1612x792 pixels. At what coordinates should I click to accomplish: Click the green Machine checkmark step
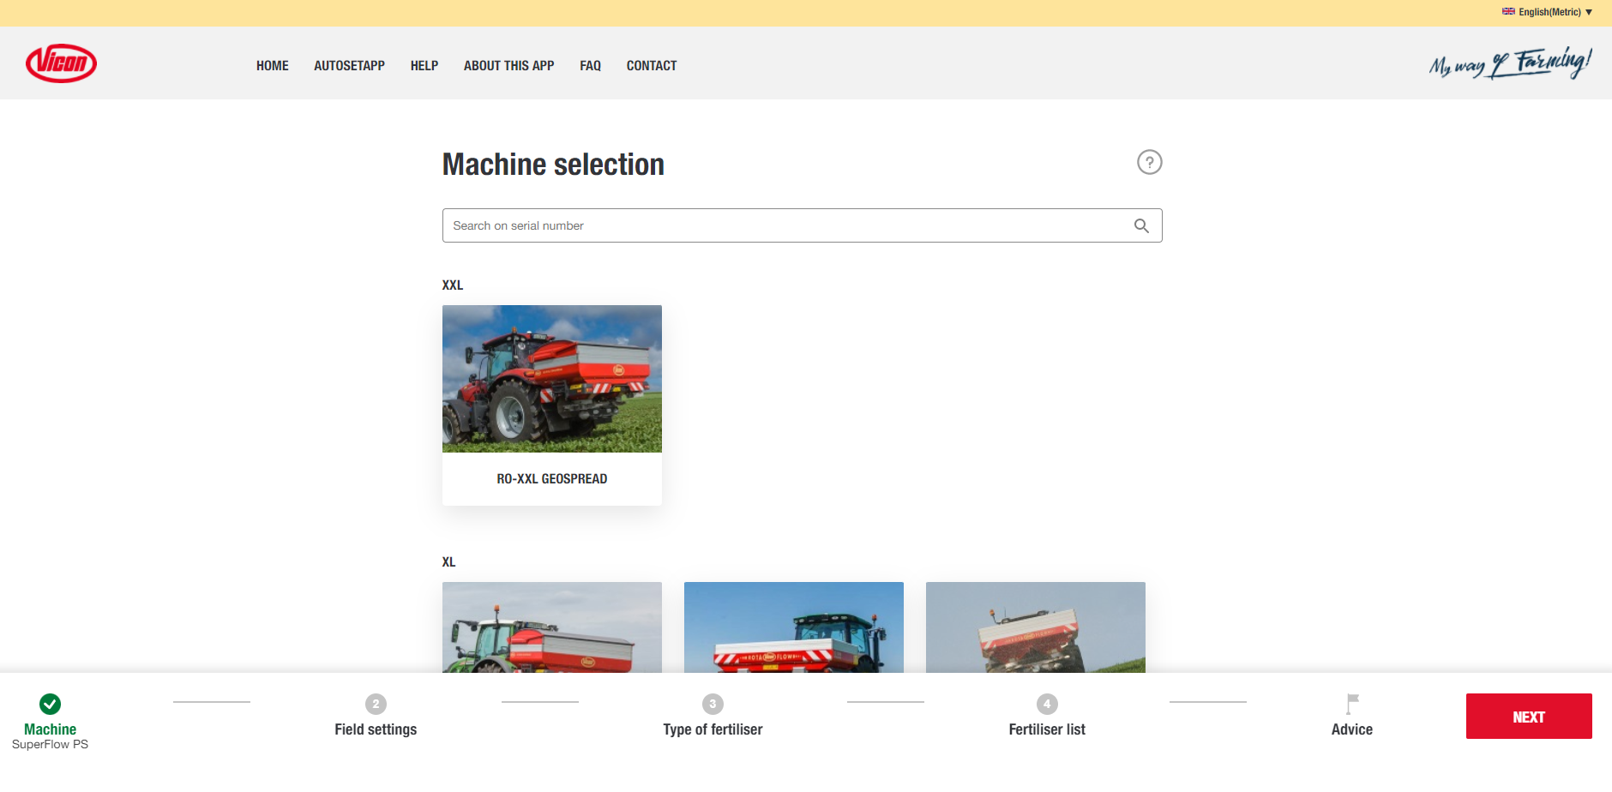pos(51,704)
